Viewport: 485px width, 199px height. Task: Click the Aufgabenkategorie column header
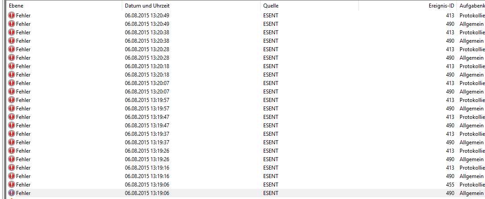click(x=471, y=5)
